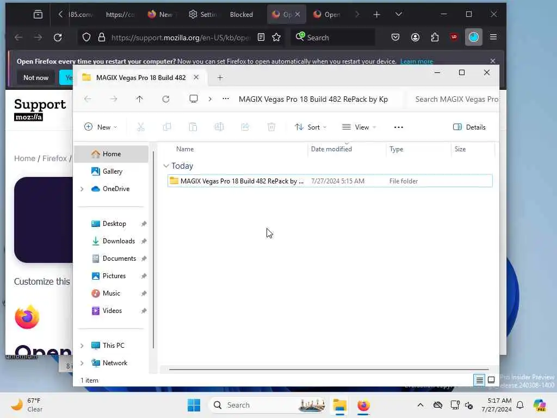Open Windows Start menu

(x=194, y=405)
